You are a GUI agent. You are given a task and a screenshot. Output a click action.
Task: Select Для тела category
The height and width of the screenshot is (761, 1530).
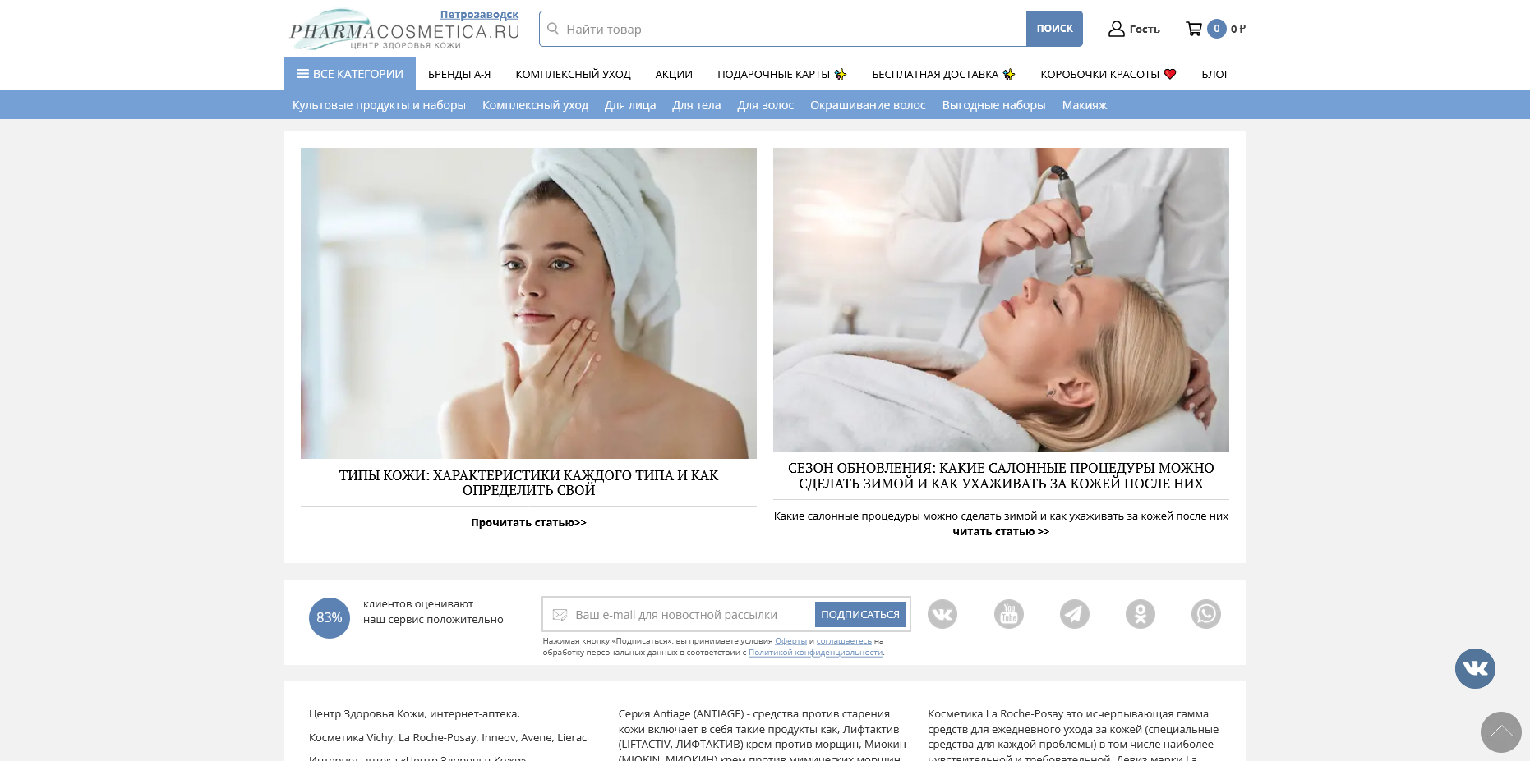pos(696,105)
